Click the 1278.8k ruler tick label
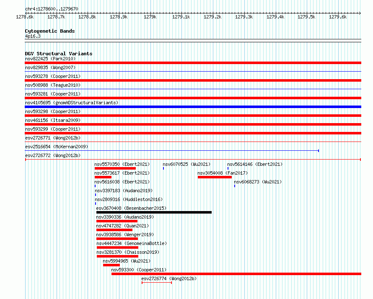This screenshot has width=373, height=299. tap(87, 17)
